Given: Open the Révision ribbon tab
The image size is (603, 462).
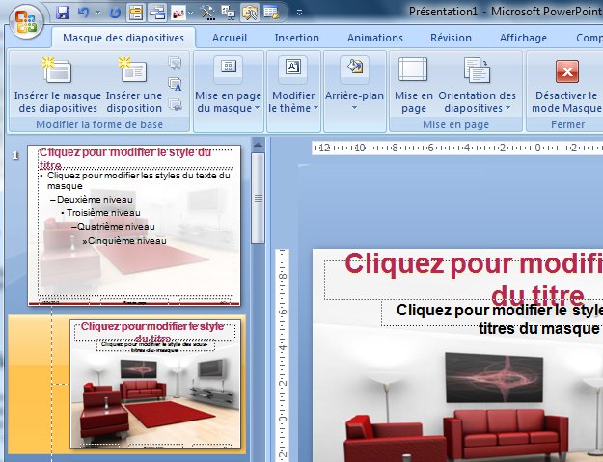Looking at the screenshot, I should pyautogui.click(x=451, y=38).
